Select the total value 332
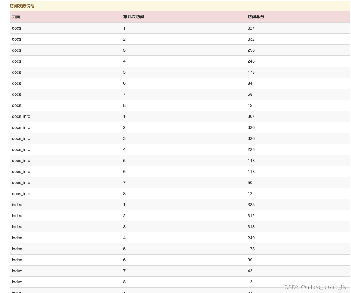 251,39
